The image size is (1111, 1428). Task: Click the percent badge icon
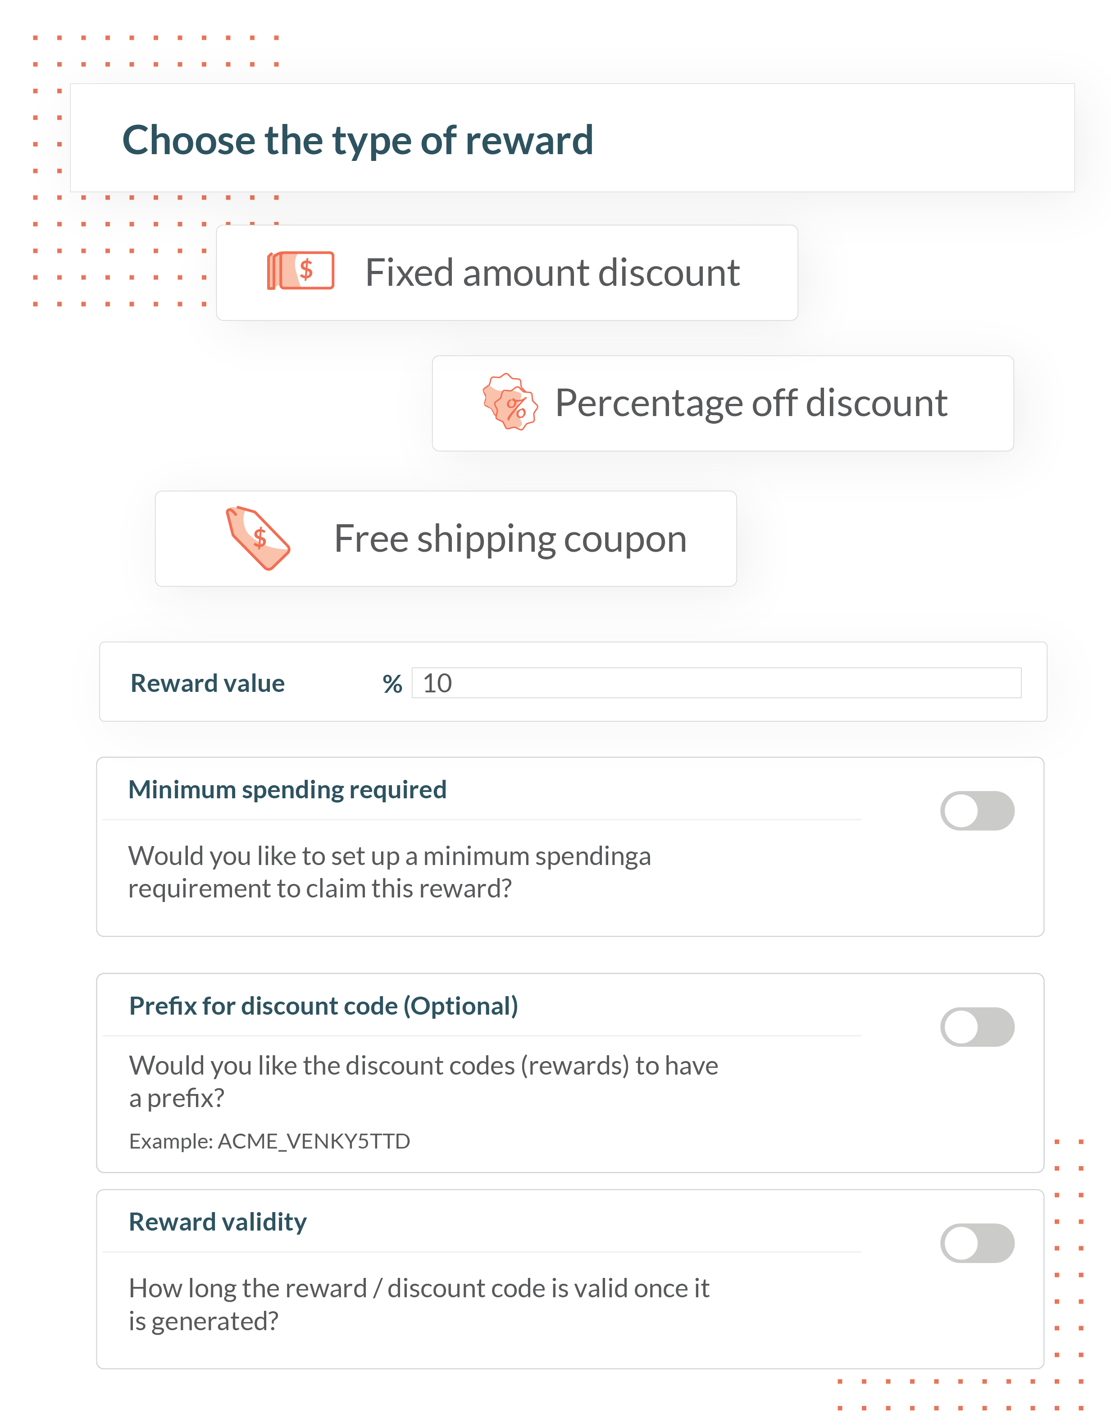(510, 402)
